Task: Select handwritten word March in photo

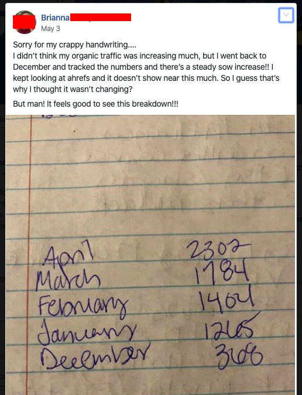Action: (68, 278)
